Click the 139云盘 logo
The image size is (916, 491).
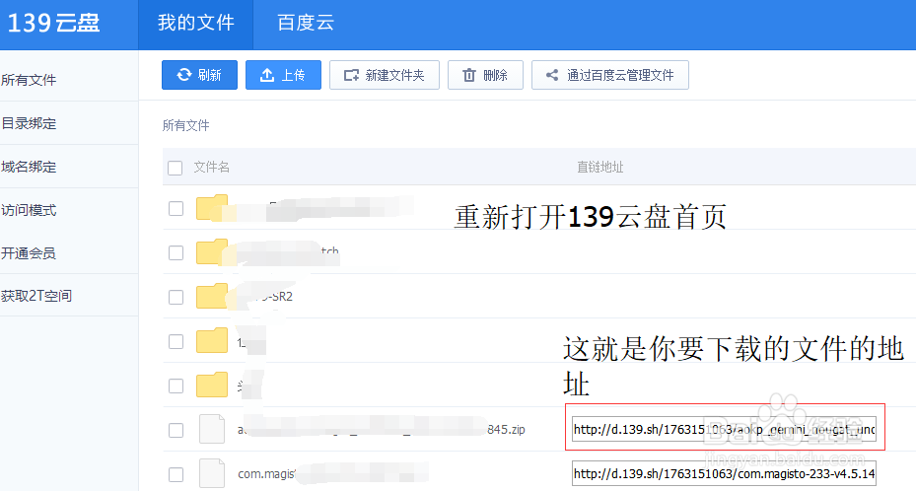[53, 23]
